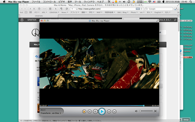Click Safari forward arrow button
Screen dimensions: 195x122
pyautogui.click(x=25, y=9)
